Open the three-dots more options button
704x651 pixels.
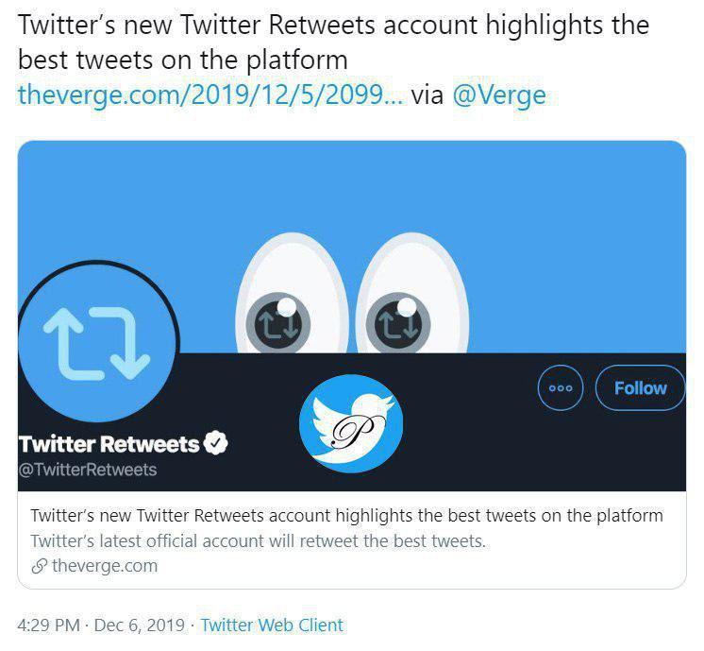[x=561, y=388]
